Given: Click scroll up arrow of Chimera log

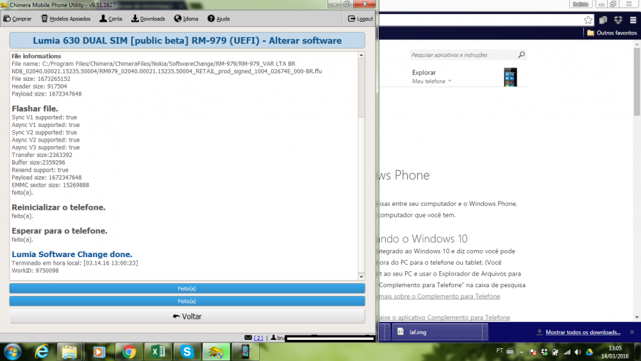Looking at the screenshot, I should tap(362, 55).
